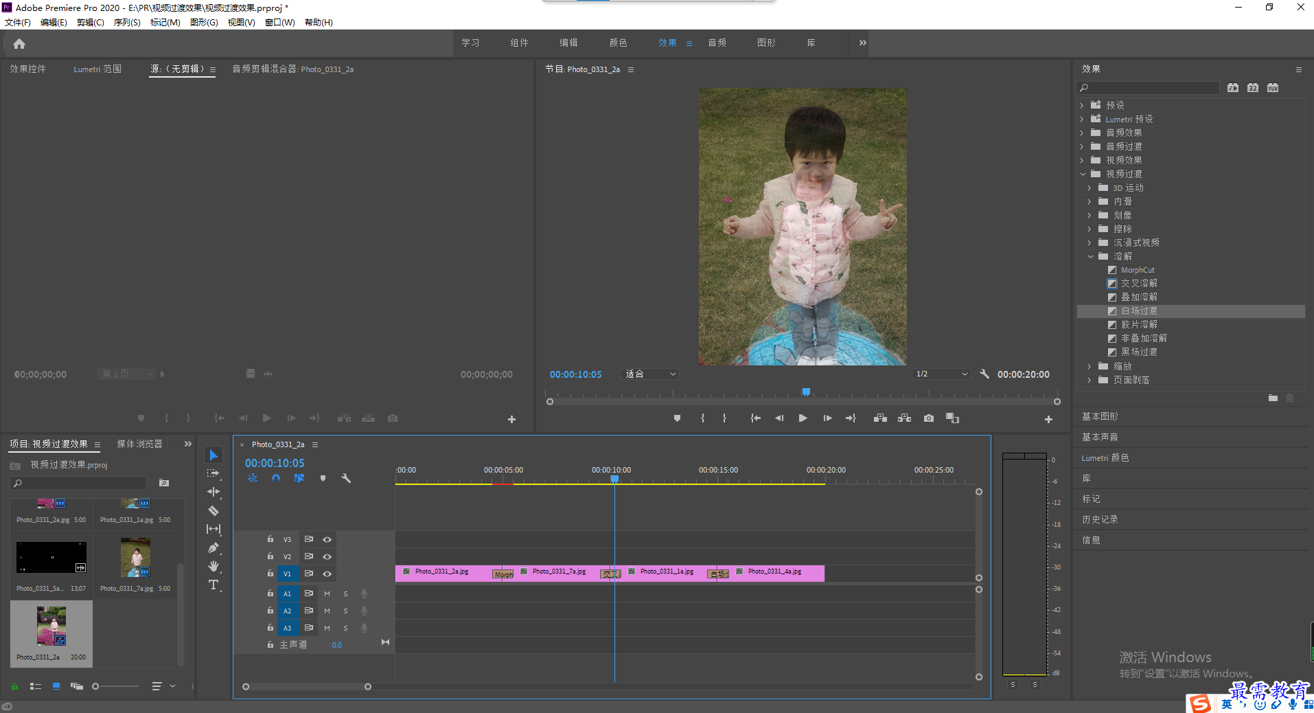This screenshot has height=713, width=1314.
Task: Select the Ripple Edit tool
Action: coord(214,492)
